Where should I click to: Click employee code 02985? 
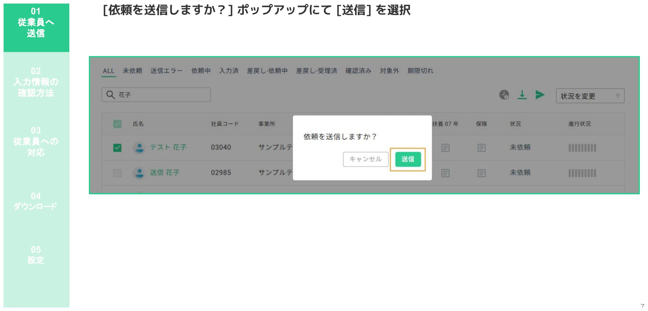221,173
